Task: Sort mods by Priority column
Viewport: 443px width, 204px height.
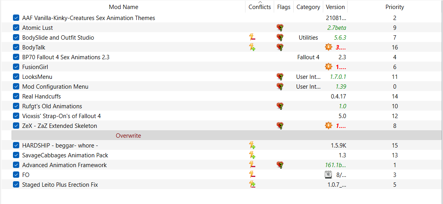Action: [394, 7]
